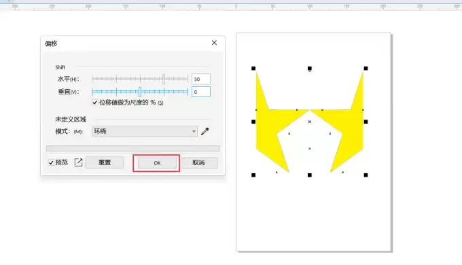This screenshot has width=462, height=265.
Task: Click the top-left selection handle of shape
Action: tap(253, 69)
